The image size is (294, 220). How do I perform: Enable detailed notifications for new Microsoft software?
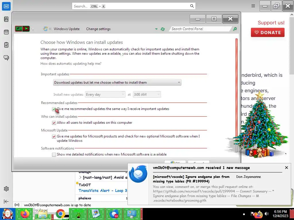(54, 154)
